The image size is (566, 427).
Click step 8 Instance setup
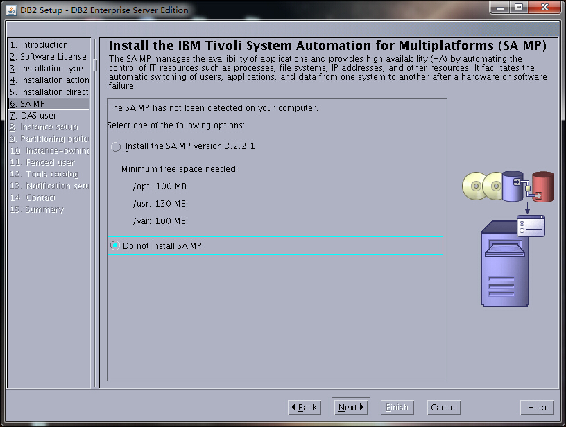44,127
